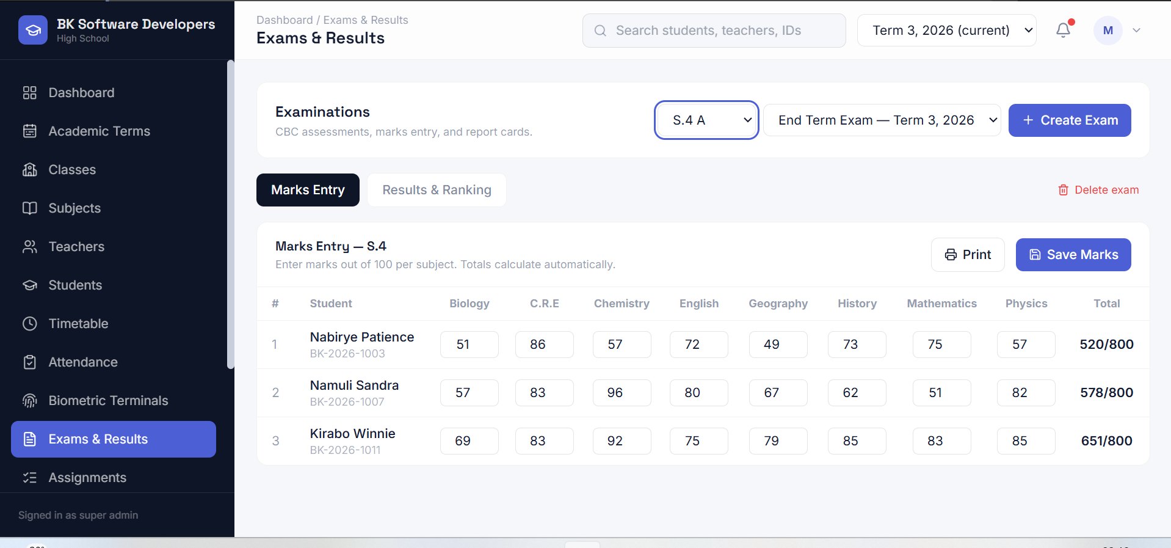The image size is (1171, 548).
Task: Click the Academic Terms calendar icon
Action: click(x=30, y=131)
